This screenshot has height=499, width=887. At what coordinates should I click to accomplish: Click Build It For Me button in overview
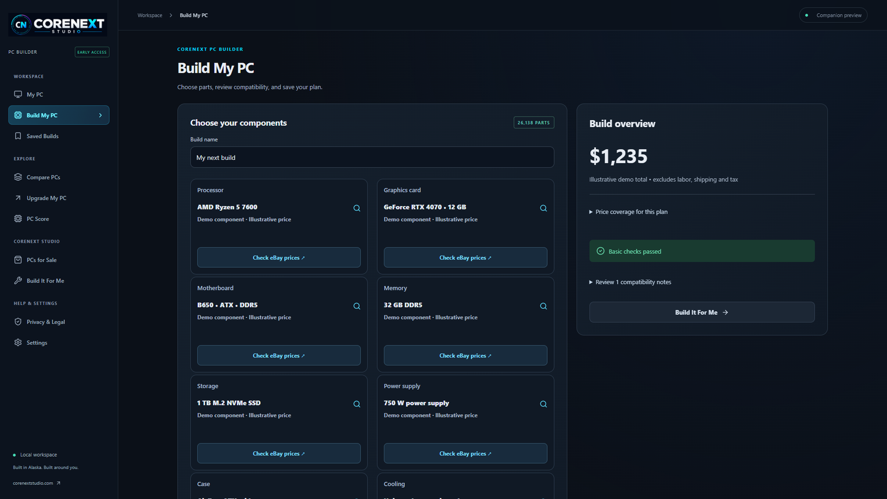tap(702, 312)
